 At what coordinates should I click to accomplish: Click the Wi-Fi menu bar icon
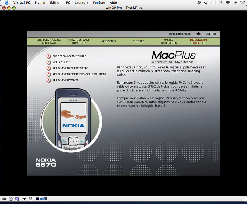coord(242,2)
